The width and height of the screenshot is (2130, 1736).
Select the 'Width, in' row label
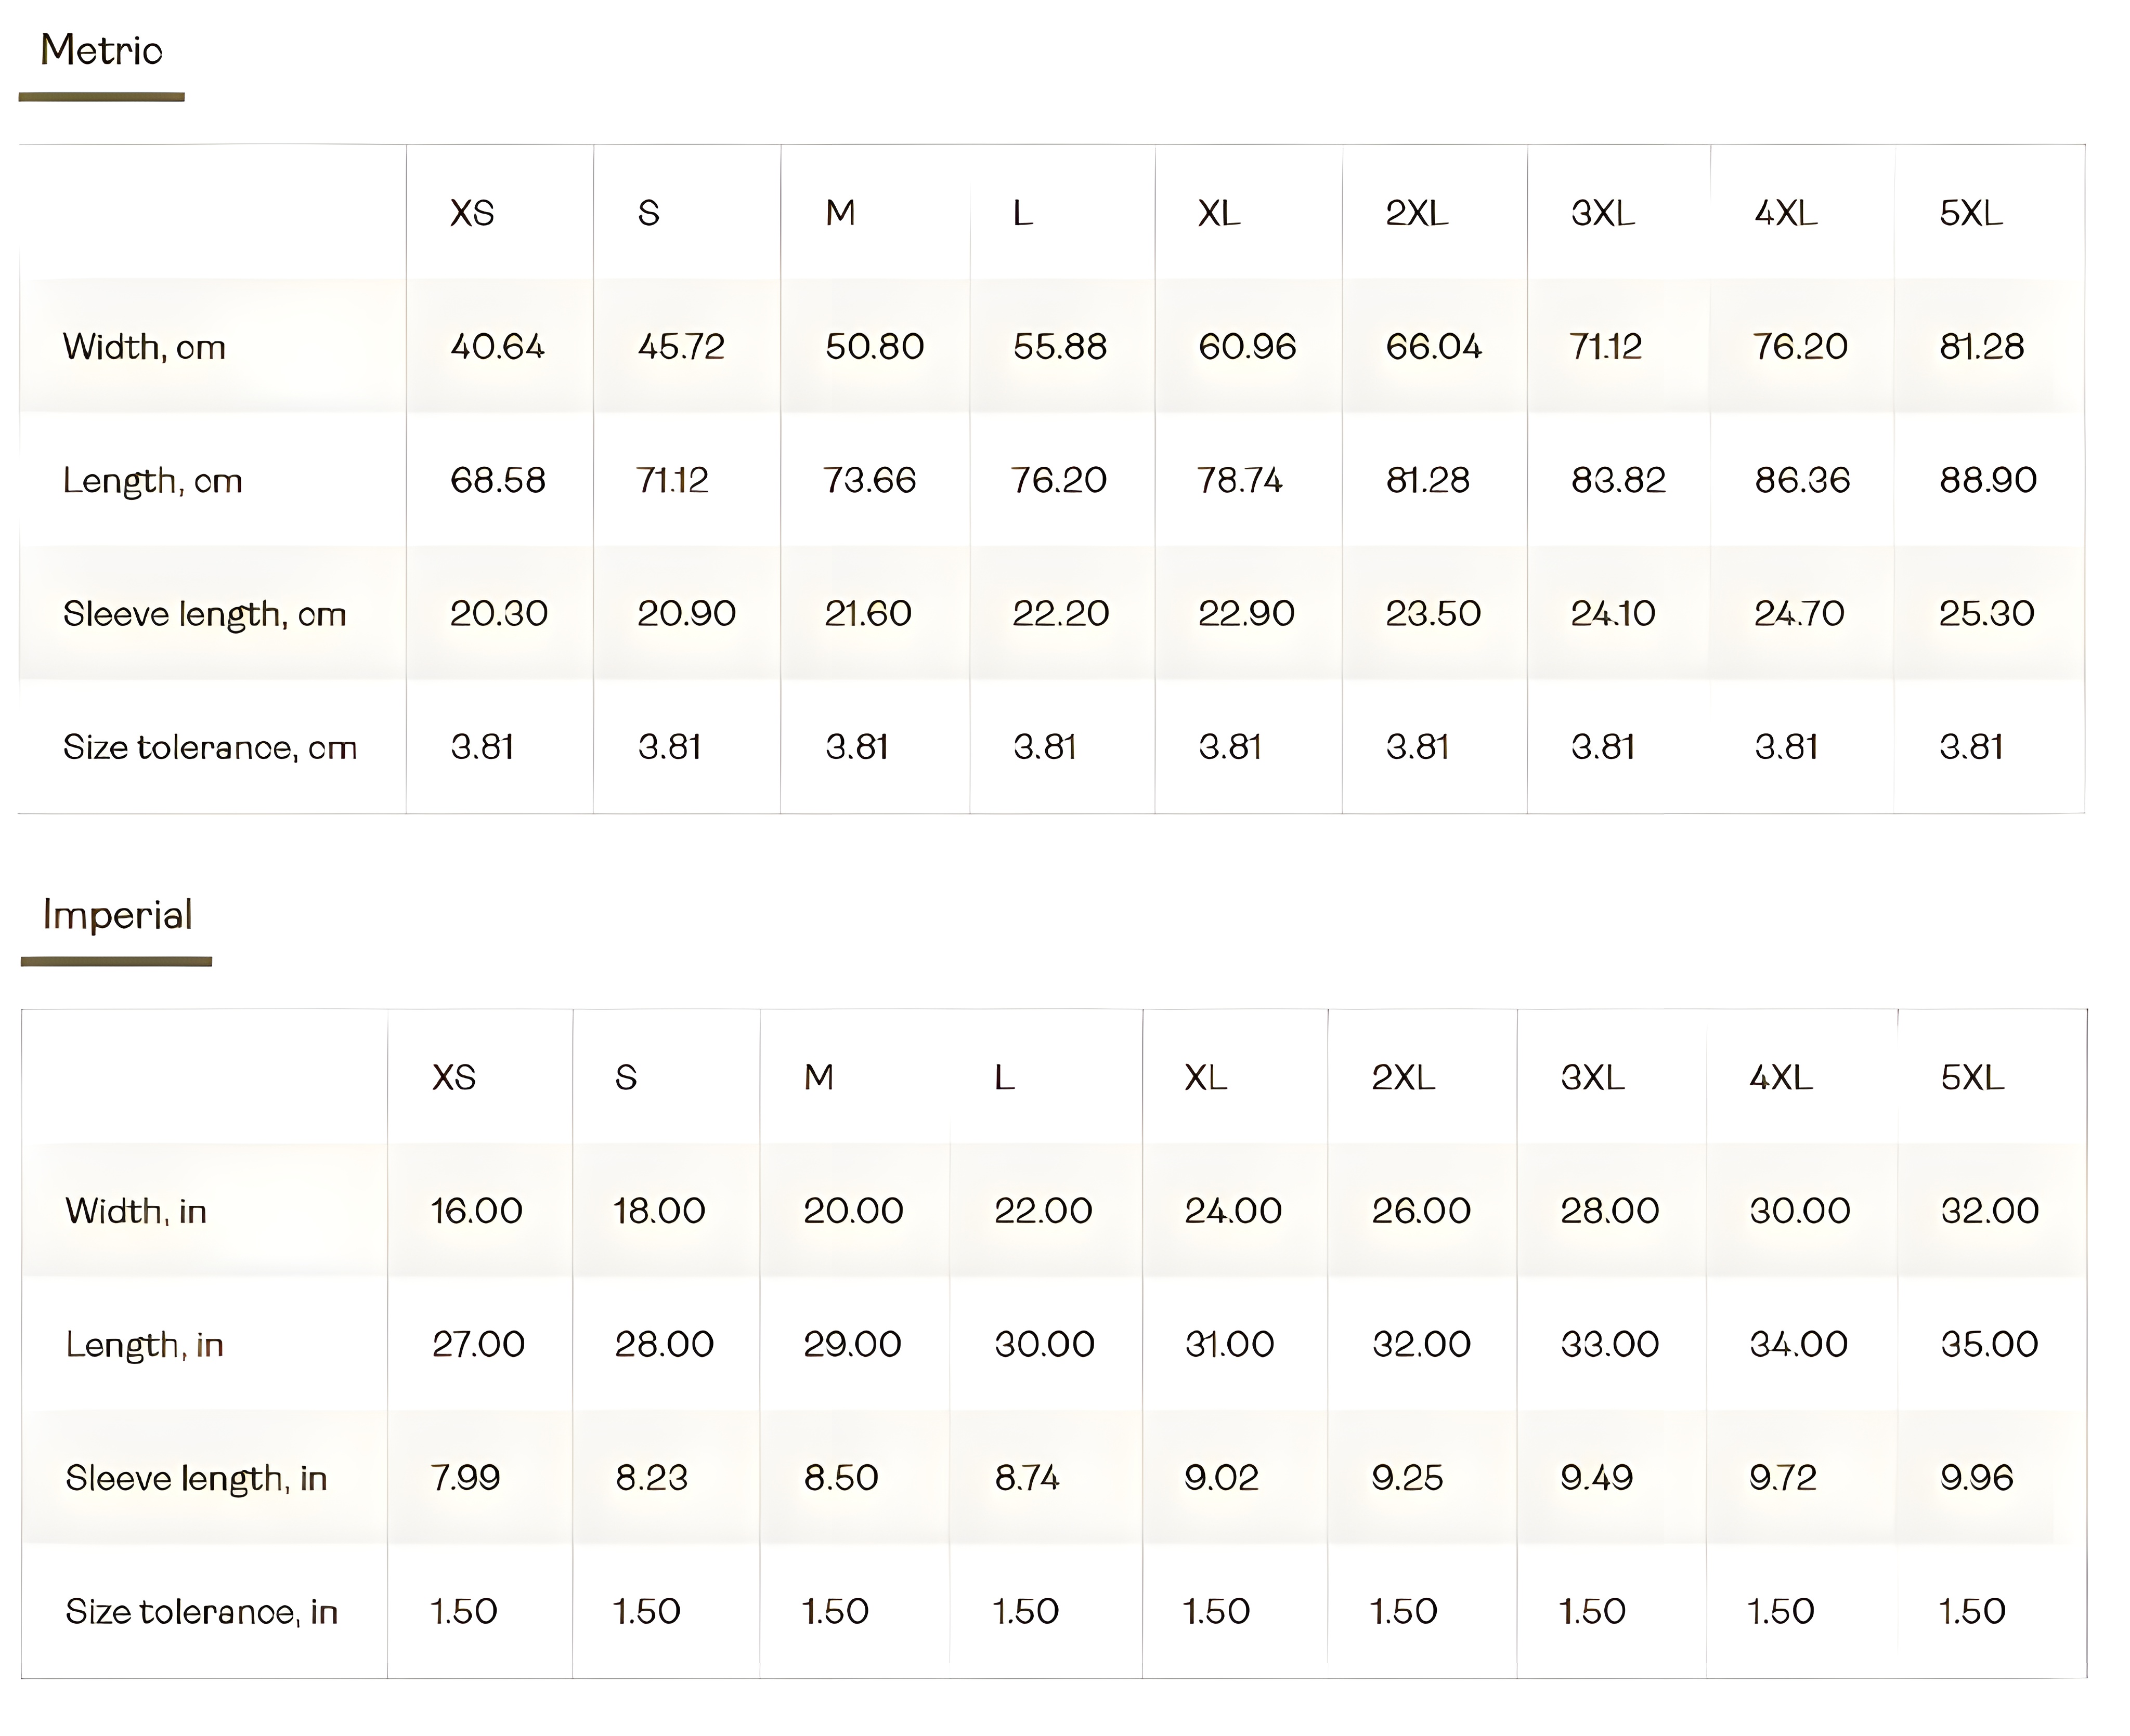(x=135, y=1211)
